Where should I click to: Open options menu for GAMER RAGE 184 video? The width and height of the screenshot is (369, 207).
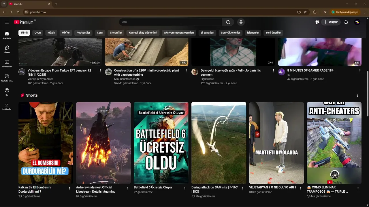point(360,71)
